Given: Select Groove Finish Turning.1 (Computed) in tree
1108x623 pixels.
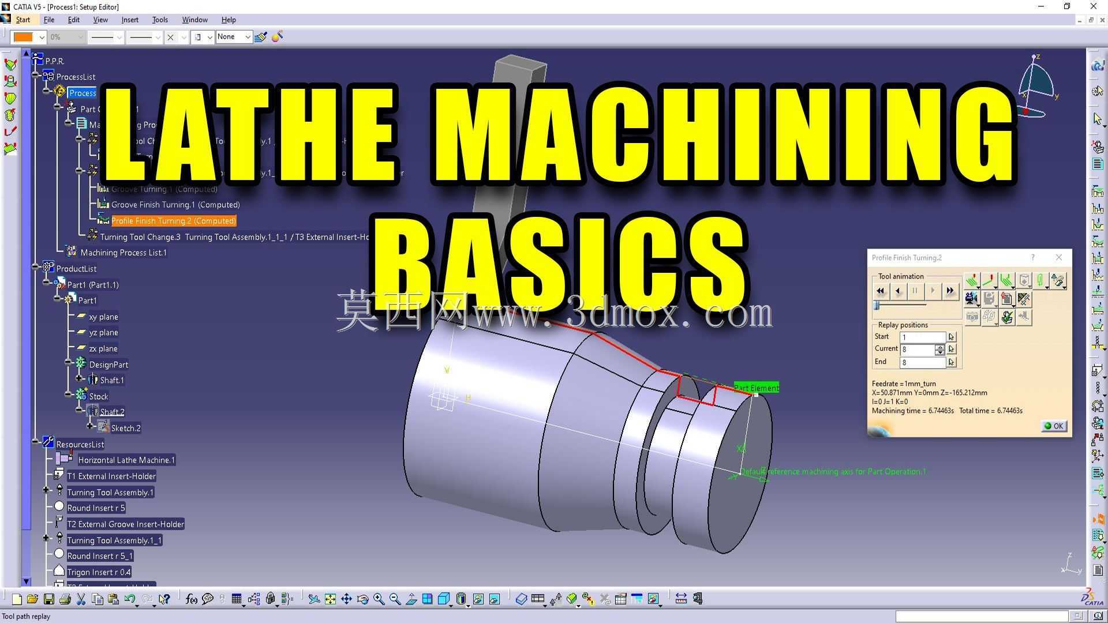Looking at the screenshot, I should [x=175, y=205].
